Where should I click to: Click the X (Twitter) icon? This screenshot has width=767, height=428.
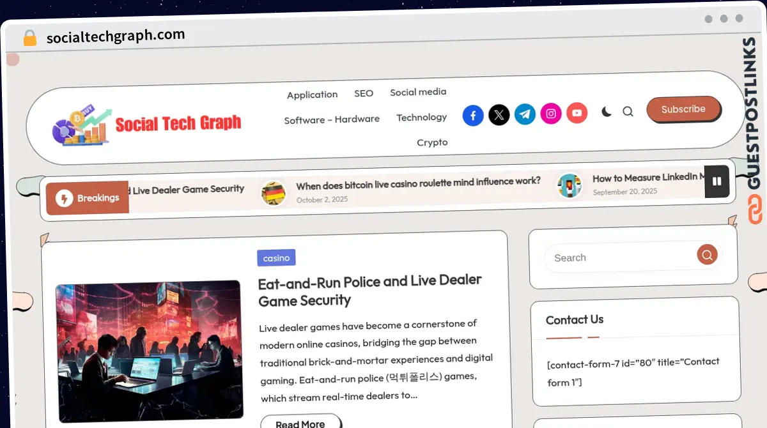click(499, 115)
